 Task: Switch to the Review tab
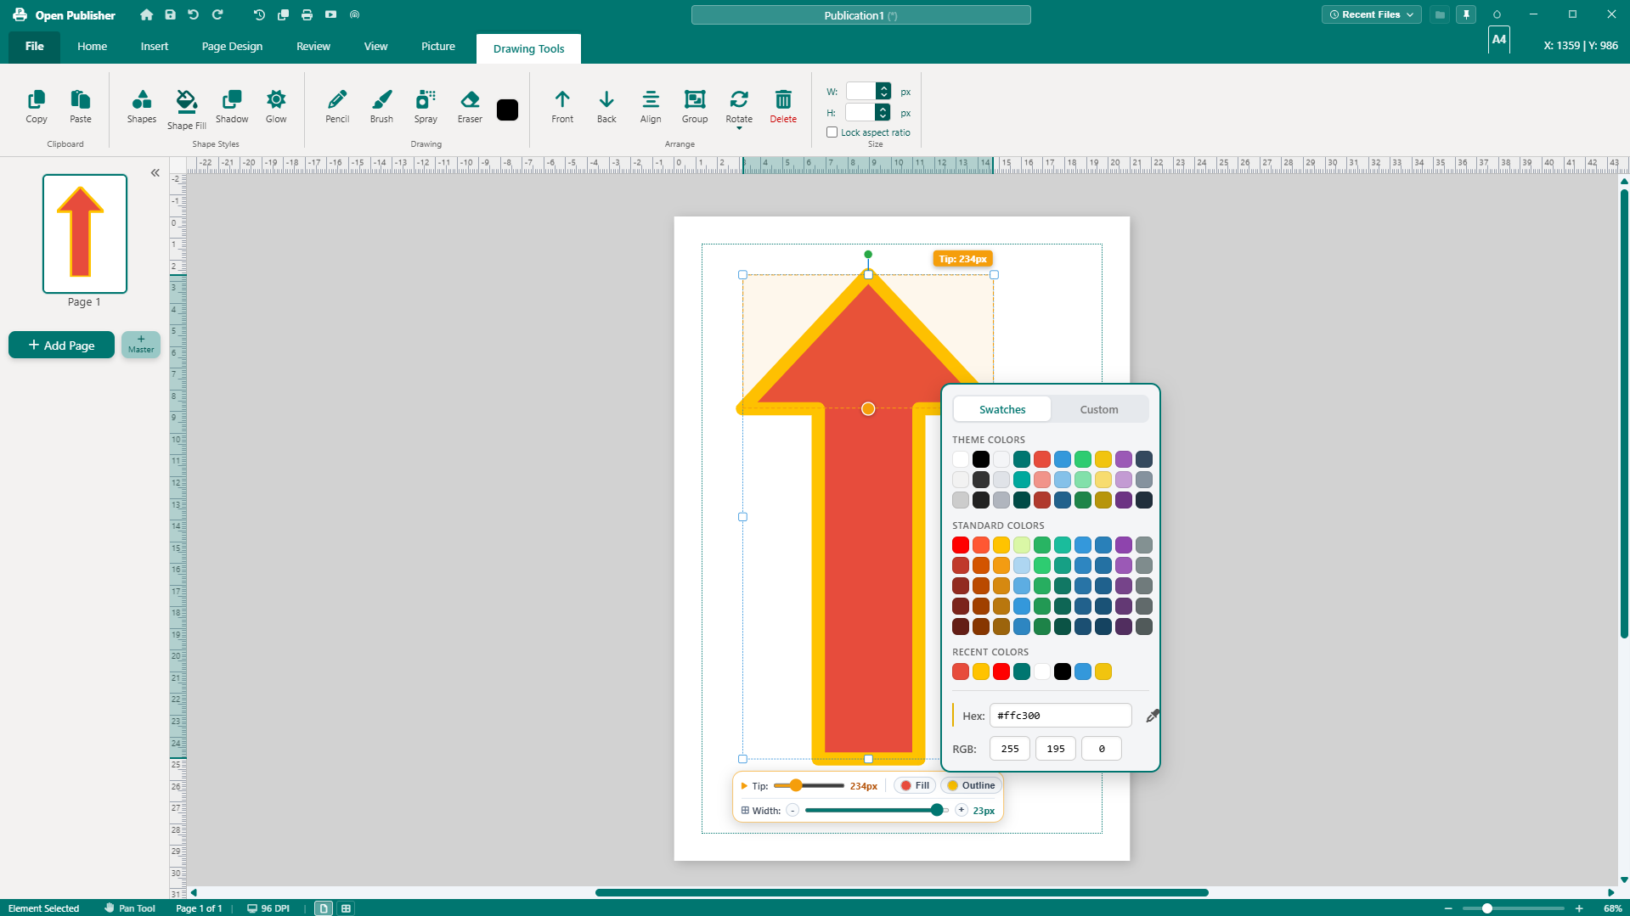pyautogui.click(x=313, y=47)
